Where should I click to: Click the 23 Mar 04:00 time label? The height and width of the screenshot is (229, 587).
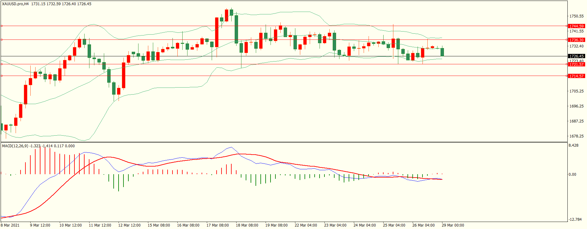point(335,225)
